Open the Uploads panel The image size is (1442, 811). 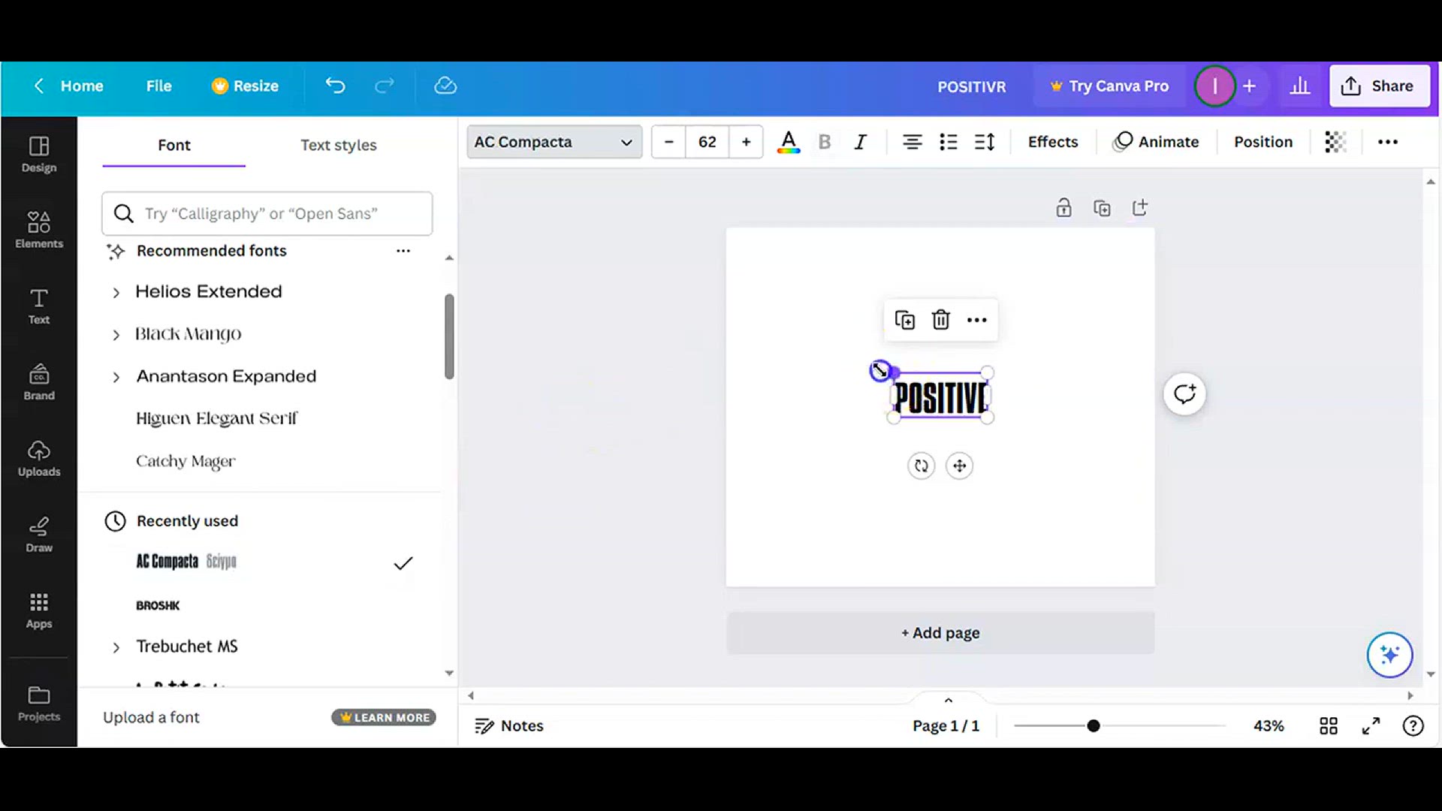[x=39, y=458]
